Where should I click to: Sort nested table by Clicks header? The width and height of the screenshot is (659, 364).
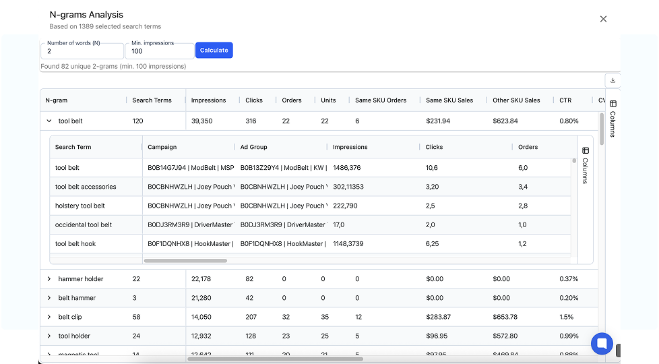[x=434, y=147]
